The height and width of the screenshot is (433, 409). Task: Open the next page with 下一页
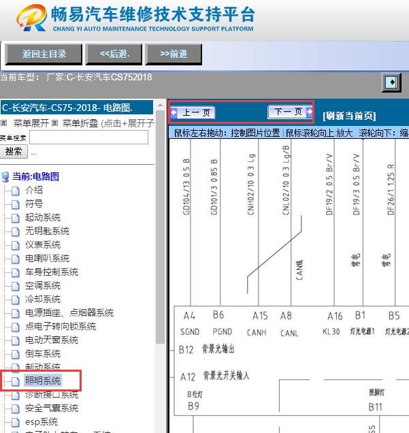[291, 112]
